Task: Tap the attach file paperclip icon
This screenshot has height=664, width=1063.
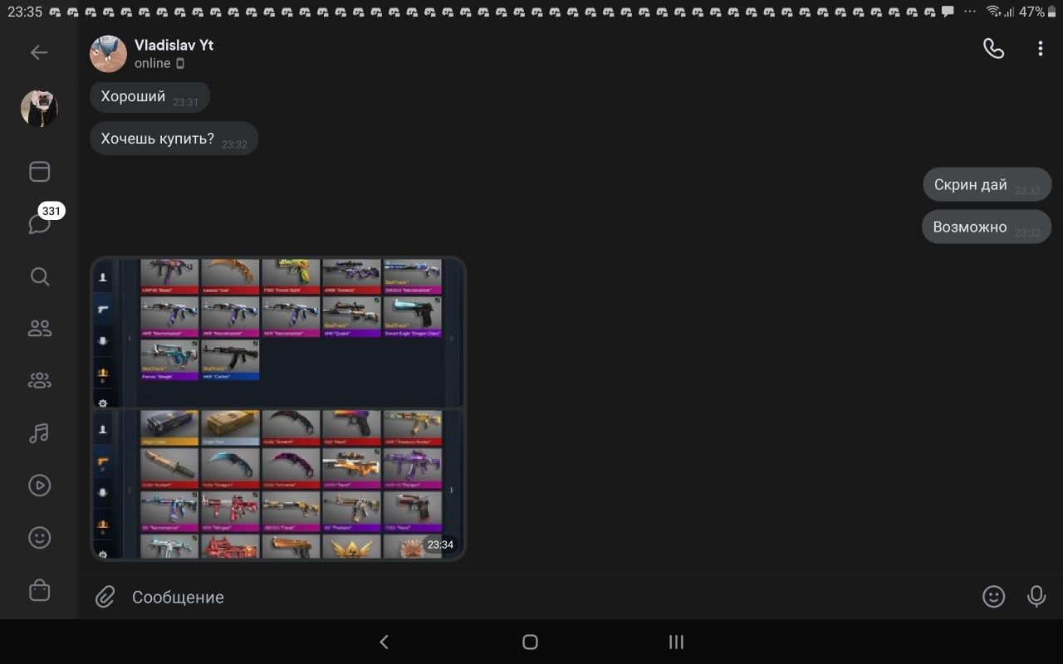Action: [105, 597]
